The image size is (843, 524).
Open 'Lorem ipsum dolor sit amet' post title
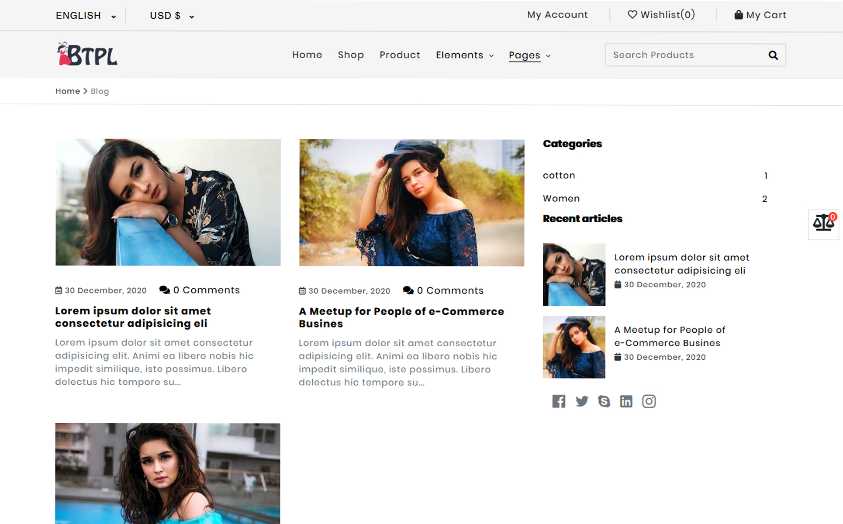point(133,317)
